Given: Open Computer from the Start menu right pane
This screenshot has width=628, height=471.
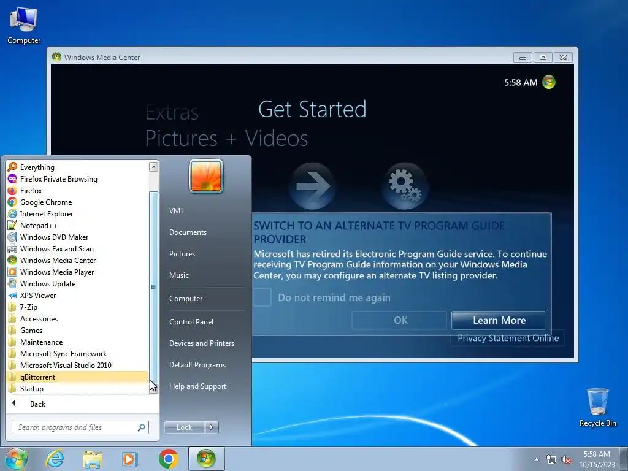Looking at the screenshot, I should point(186,299).
